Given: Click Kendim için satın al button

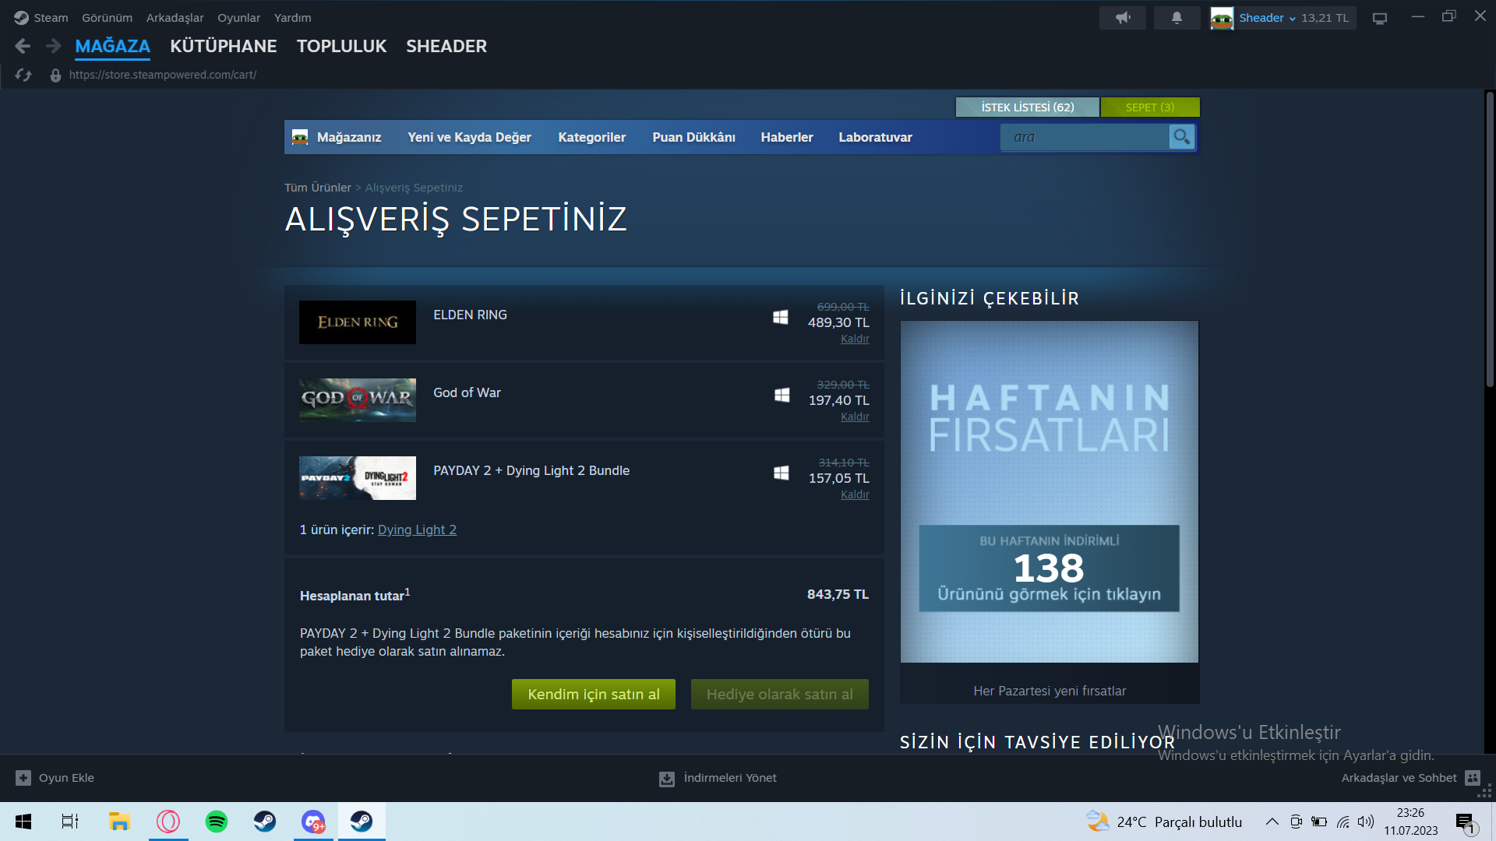Looking at the screenshot, I should [593, 694].
